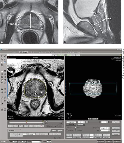The width and height of the screenshot is (124, 143).
Task: Click the Thresholding button
Action: 16,134
